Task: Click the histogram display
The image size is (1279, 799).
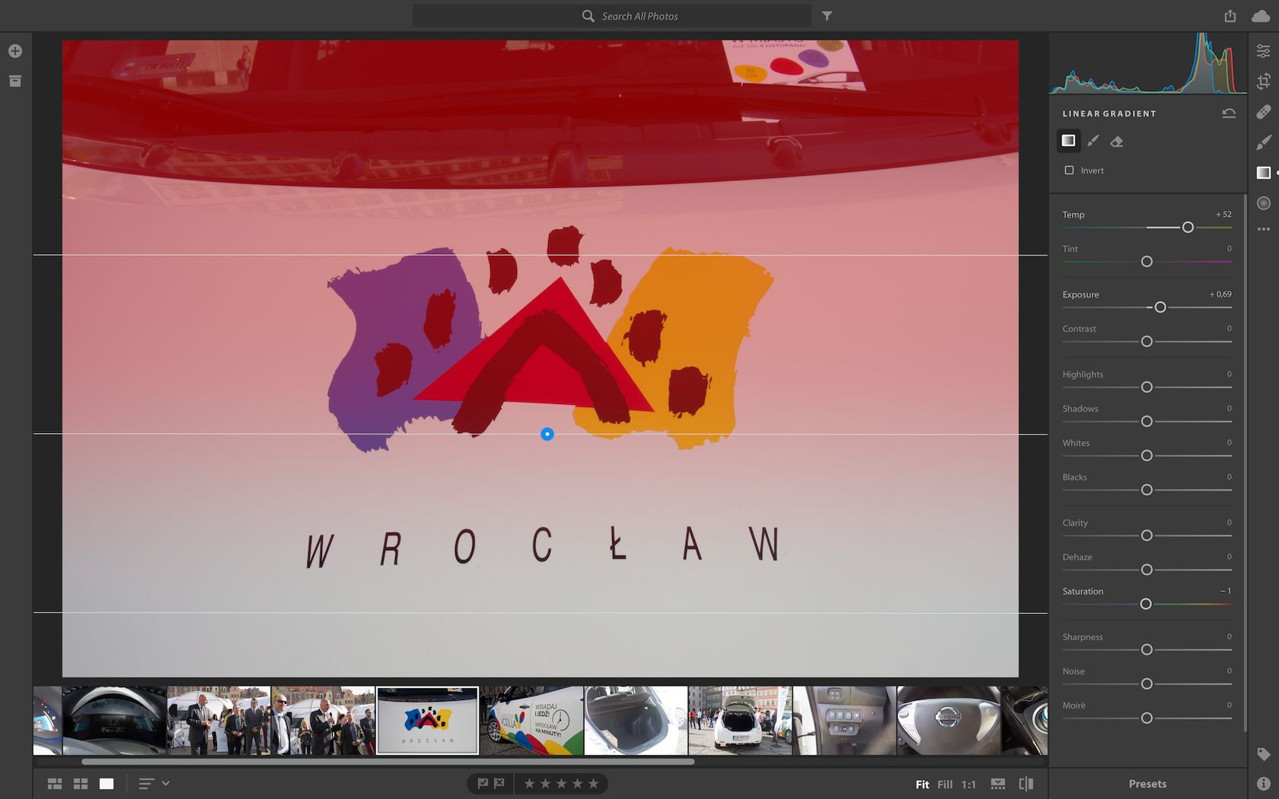Action: 1148,63
